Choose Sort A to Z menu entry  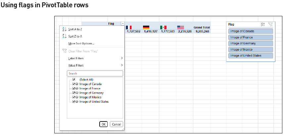(x=92, y=29)
